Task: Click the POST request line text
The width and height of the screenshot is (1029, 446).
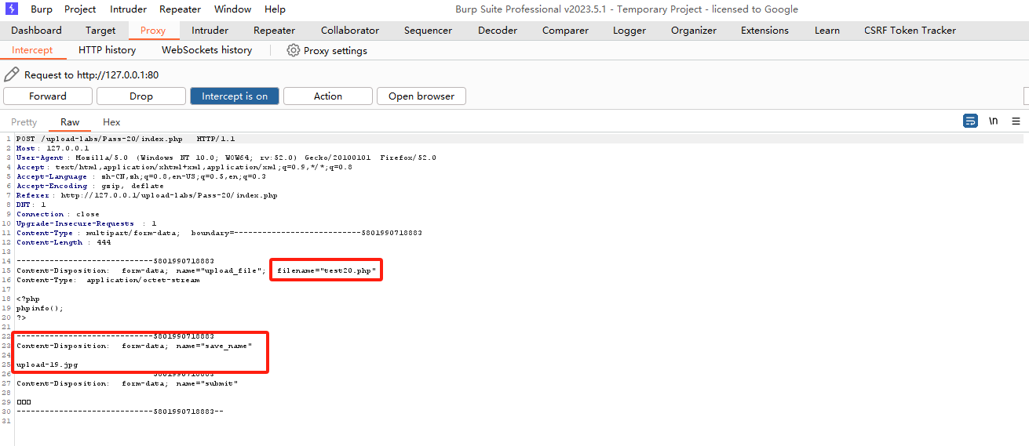Action: 126,139
